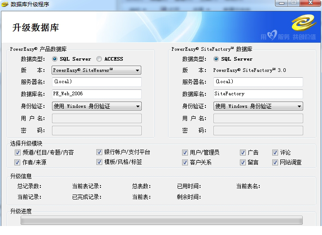
Task: Click the 剩余时间 label
Action: pos(189,197)
